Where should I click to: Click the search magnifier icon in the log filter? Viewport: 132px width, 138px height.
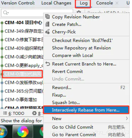(5, 13)
